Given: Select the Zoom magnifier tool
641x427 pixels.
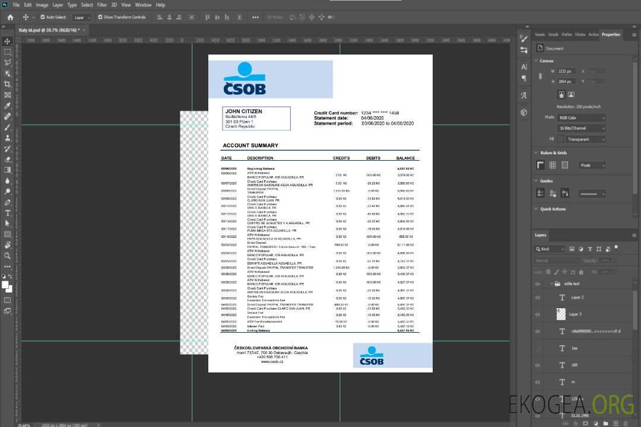Looking at the screenshot, I should [8, 256].
